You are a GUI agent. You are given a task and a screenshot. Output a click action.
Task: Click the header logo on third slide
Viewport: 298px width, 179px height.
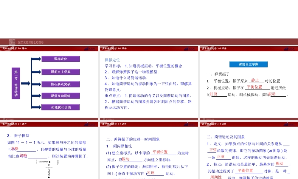(289, 48)
